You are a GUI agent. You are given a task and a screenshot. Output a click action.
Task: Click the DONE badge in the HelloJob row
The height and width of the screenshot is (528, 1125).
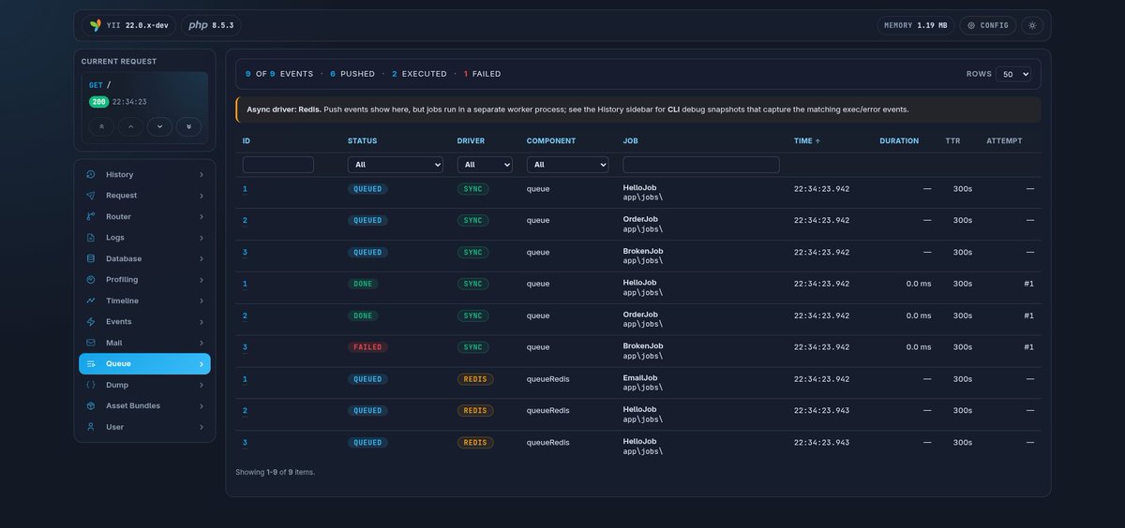[x=364, y=284]
